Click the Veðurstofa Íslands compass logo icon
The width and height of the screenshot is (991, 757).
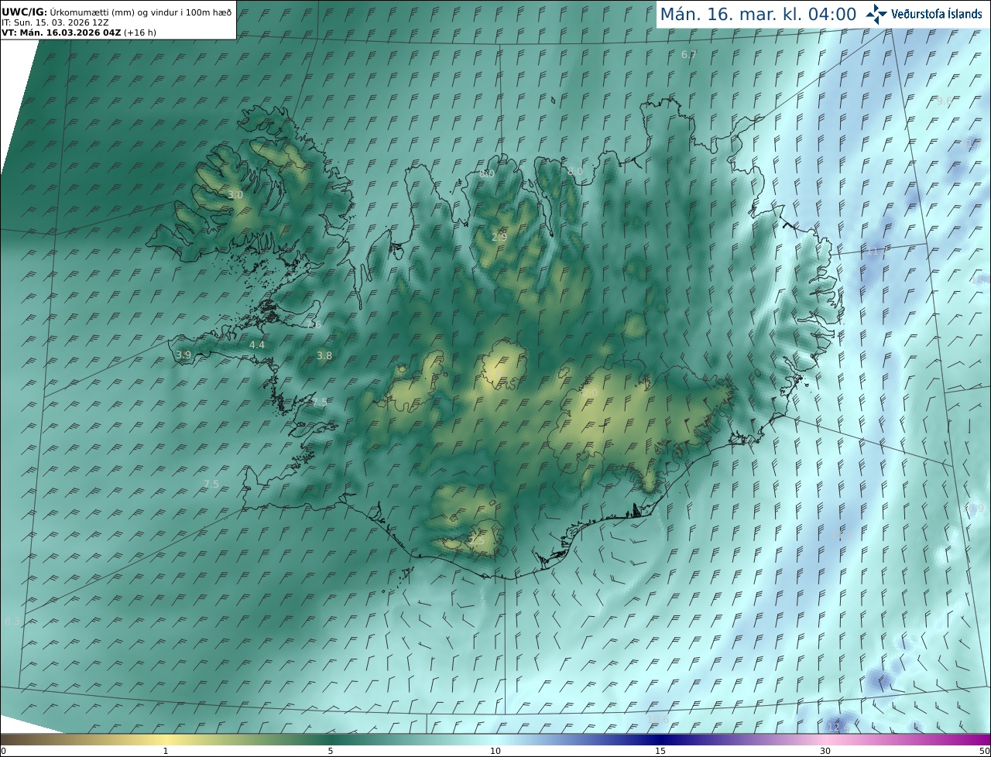click(876, 14)
